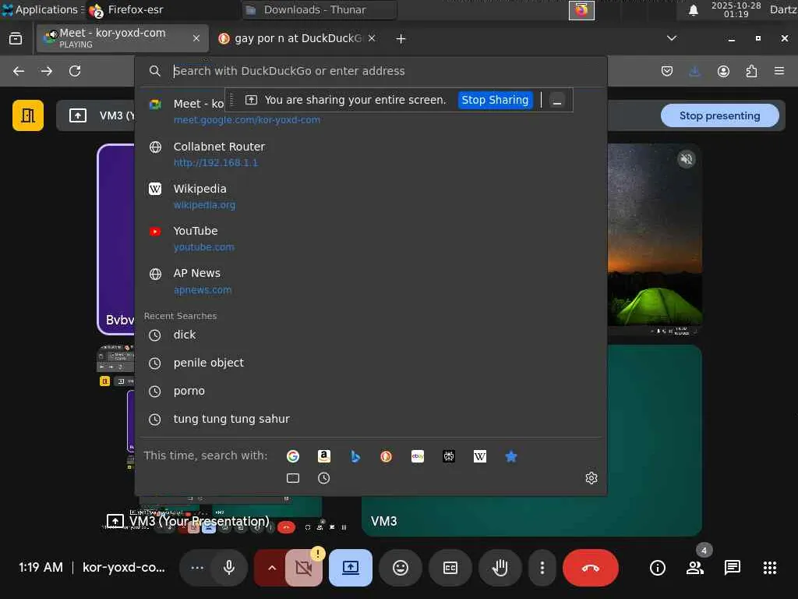Click the muted speaker icon on night-sky tile

point(687,159)
